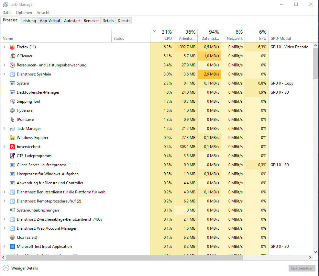Click the System process icon
Screen dimensions: 319x276
(x=12, y=83)
